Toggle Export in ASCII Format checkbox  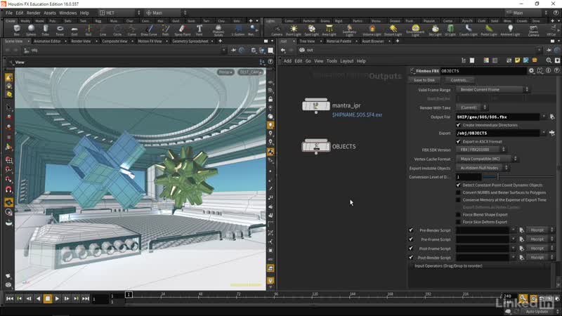[x=458, y=142]
